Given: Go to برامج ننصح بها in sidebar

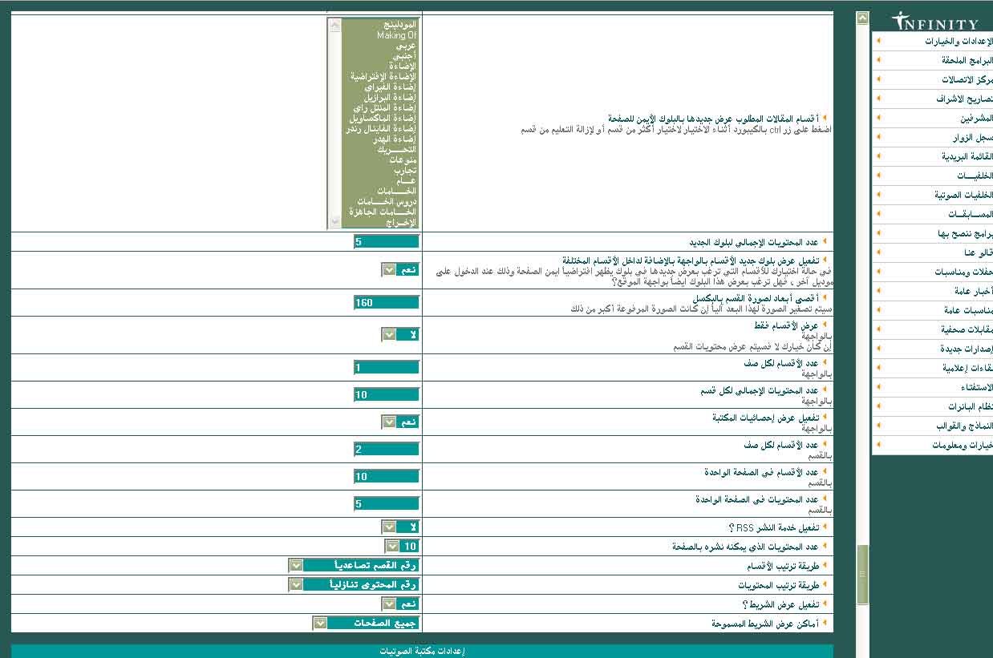Looking at the screenshot, I should [x=933, y=234].
